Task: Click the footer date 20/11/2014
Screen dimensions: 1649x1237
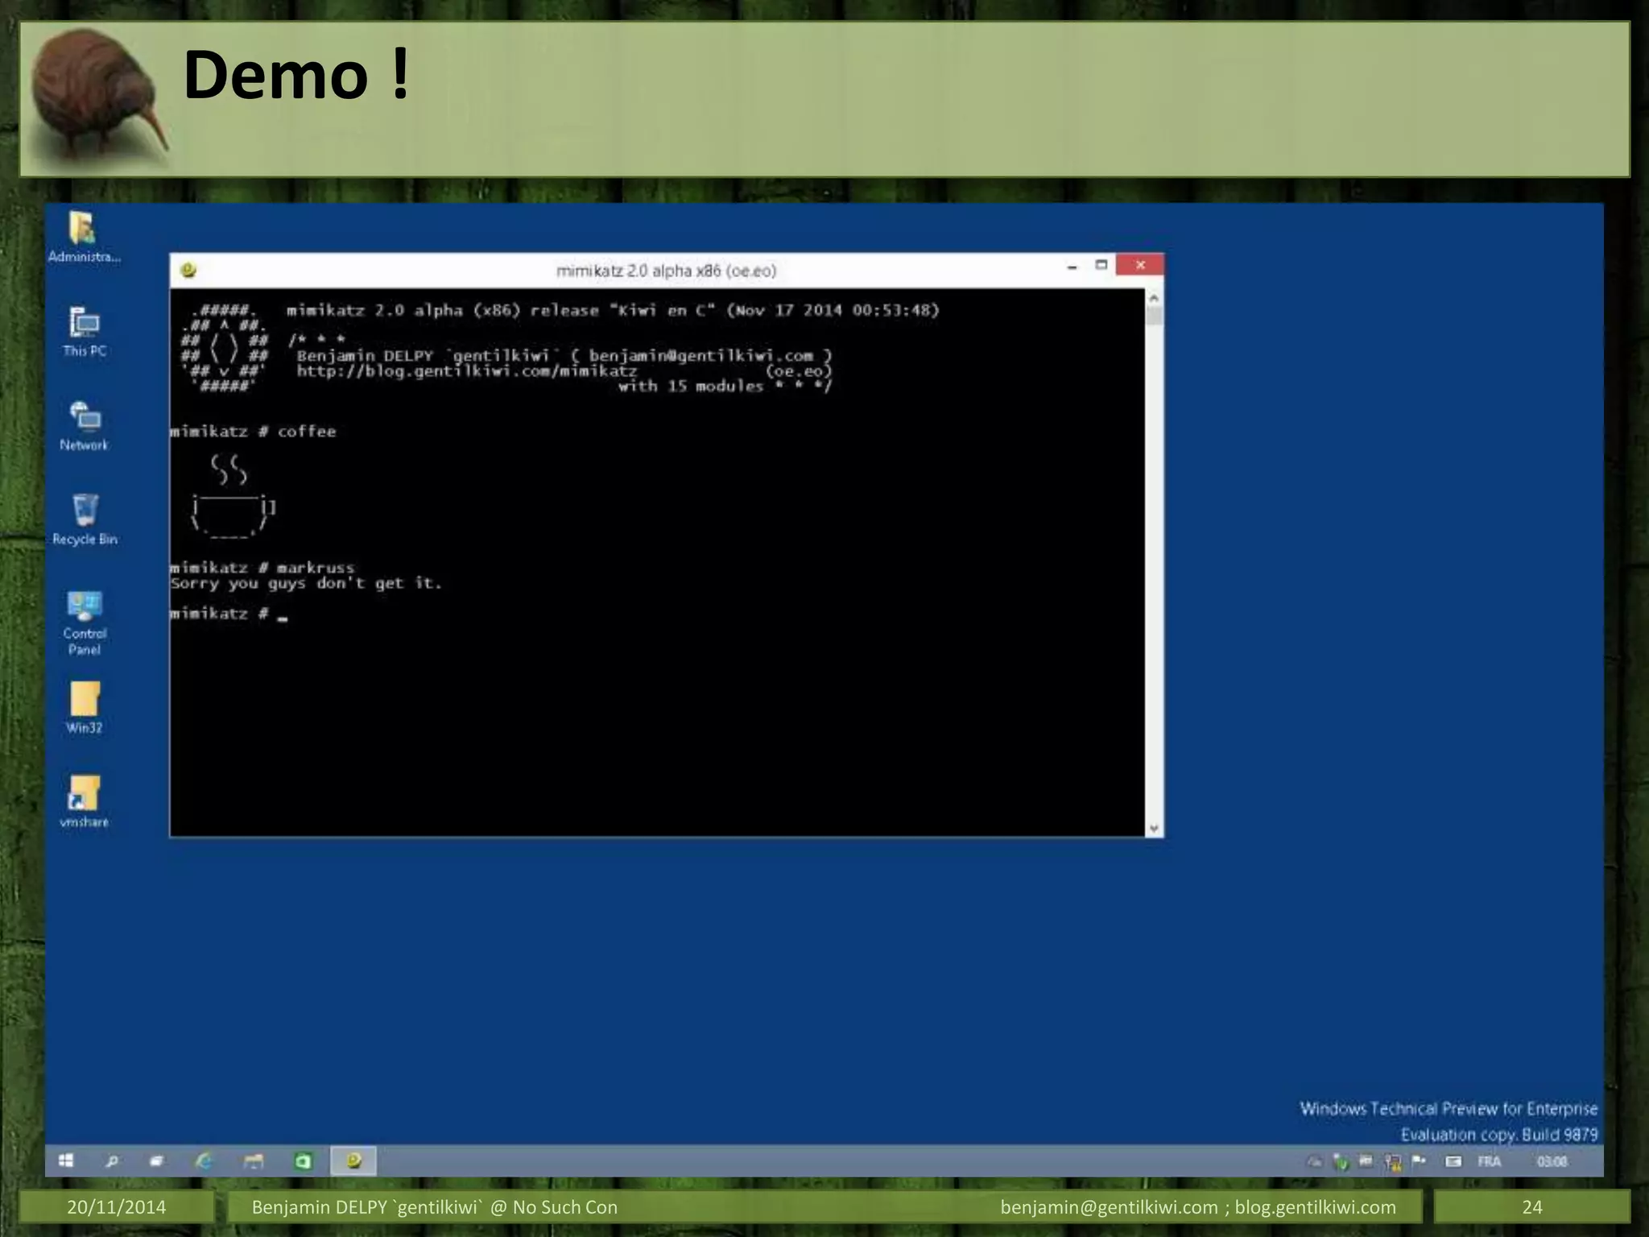Action: [117, 1207]
